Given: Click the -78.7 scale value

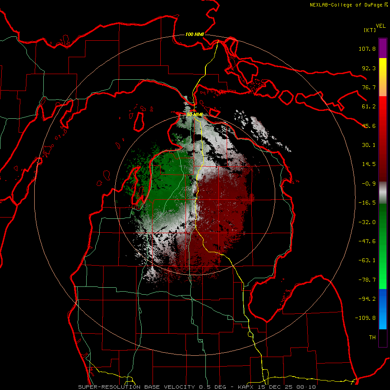Looking at the screenshot, I should (367, 280).
